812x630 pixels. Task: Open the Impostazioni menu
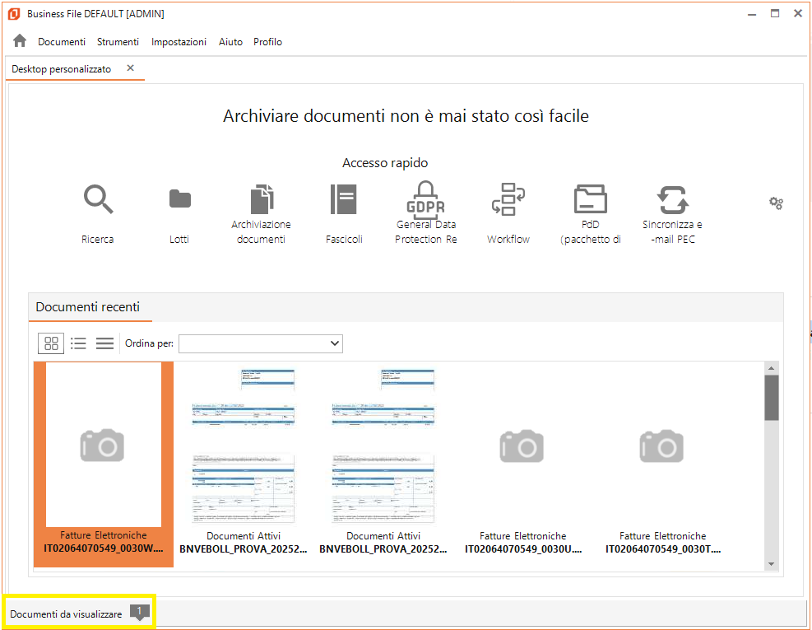click(179, 42)
